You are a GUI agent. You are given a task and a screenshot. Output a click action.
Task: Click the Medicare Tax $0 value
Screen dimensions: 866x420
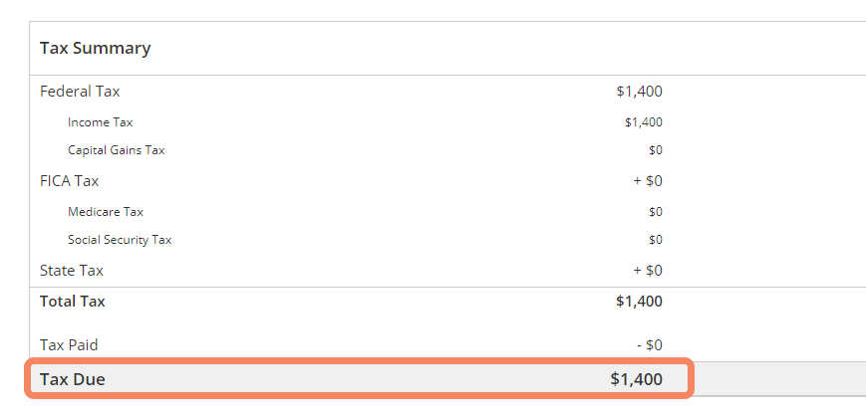(x=655, y=212)
